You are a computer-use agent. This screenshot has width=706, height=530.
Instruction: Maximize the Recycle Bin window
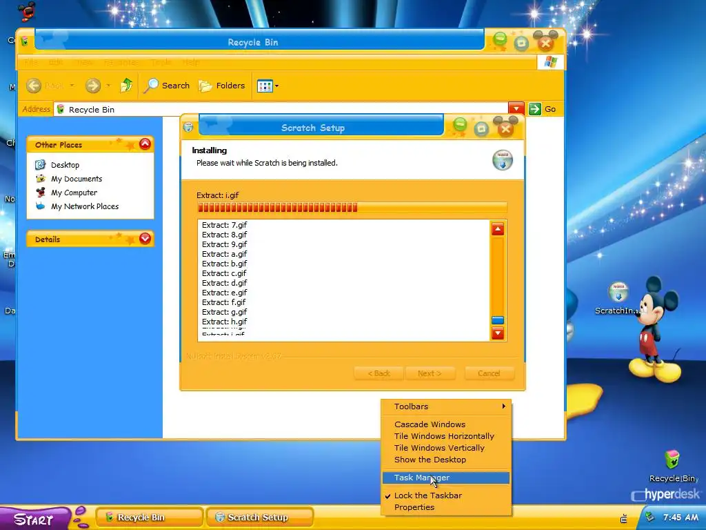pyautogui.click(x=521, y=43)
